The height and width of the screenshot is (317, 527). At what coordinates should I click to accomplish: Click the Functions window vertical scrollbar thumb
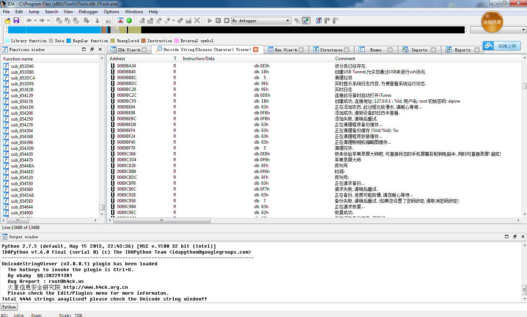(102, 207)
